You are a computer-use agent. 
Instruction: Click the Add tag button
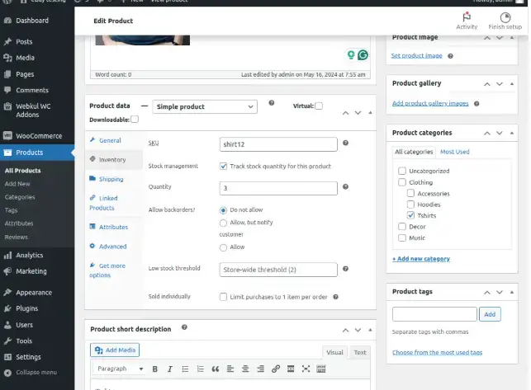[491, 314]
